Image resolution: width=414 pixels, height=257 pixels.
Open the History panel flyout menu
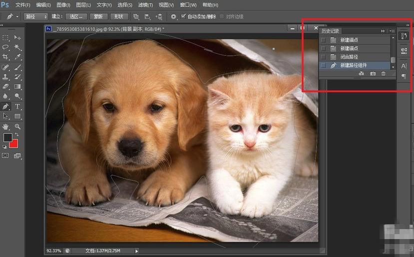tap(392, 31)
